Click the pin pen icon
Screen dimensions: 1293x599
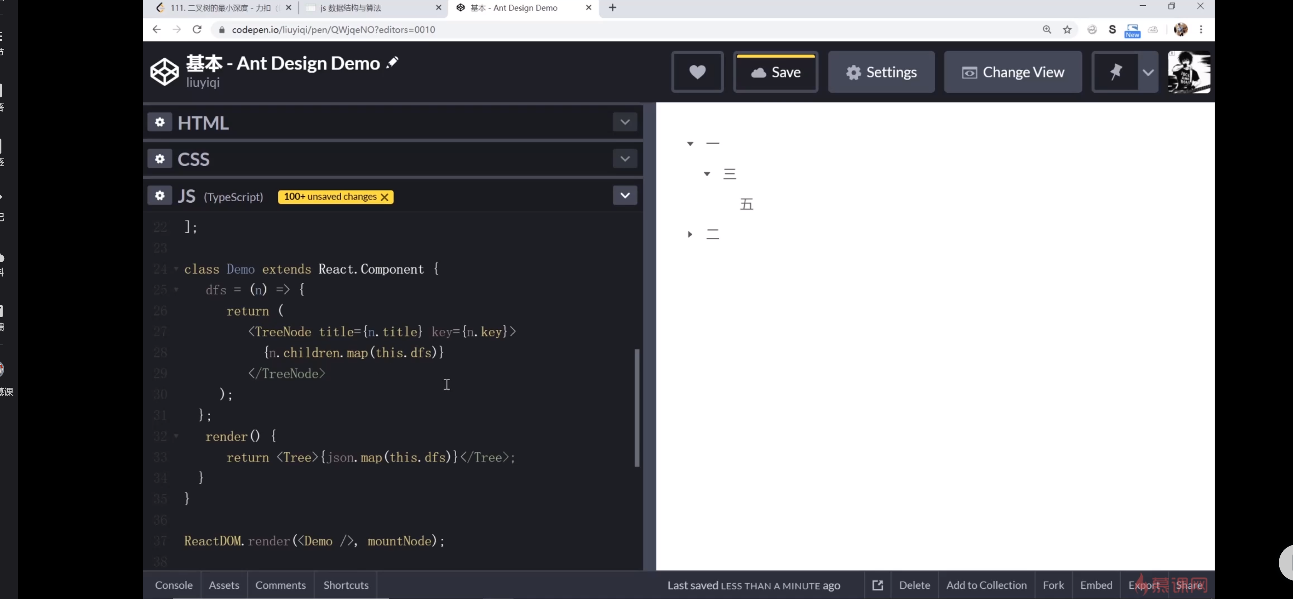pyautogui.click(x=1115, y=72)
